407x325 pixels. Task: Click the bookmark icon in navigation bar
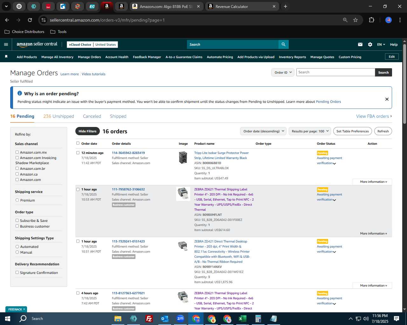pyautogui.click(x=6, y=56)
